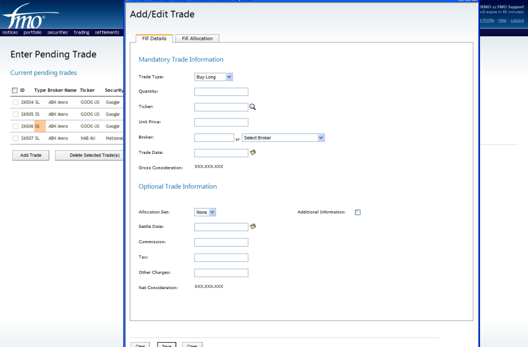Open the Trade Date calendar picker
Screen dimensions: 528x347
pos(253,152)
